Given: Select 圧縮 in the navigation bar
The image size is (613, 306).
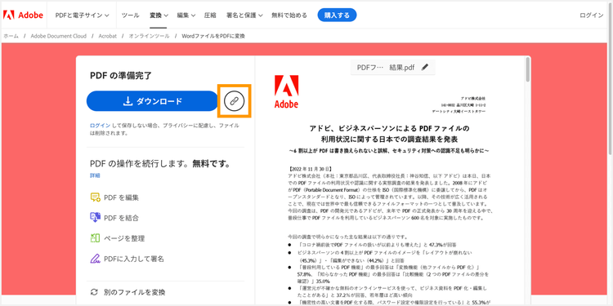Looking at the screenshot, I should coord(210,16).
